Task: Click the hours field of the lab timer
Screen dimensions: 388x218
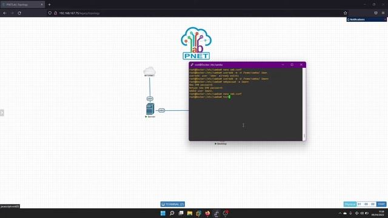Action: coord(360,204)
